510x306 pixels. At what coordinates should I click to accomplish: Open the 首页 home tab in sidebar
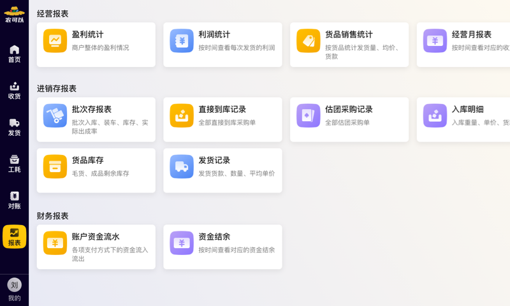pos(14,54)
